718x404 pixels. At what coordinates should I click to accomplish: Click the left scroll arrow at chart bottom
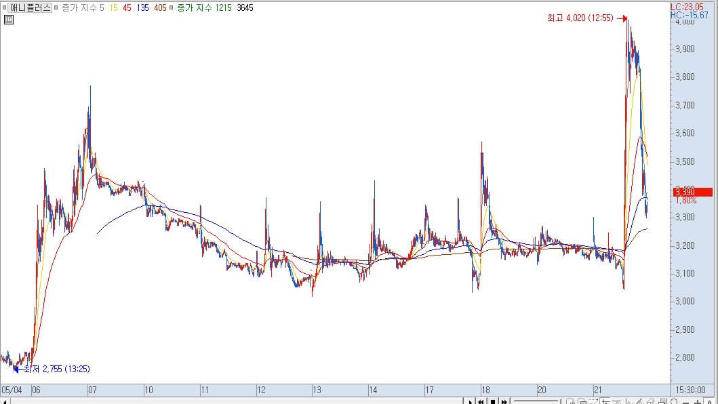pyautogui.click(x=5, y=402)
